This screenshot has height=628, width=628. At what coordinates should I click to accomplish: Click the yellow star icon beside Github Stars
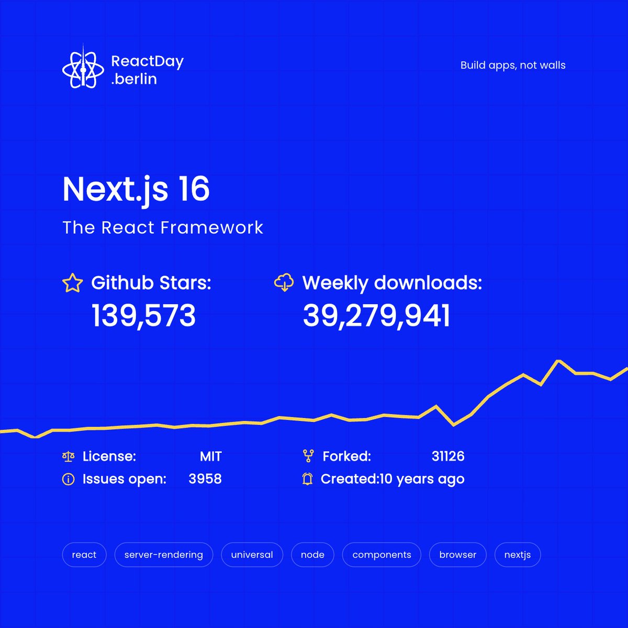(73, 283)
